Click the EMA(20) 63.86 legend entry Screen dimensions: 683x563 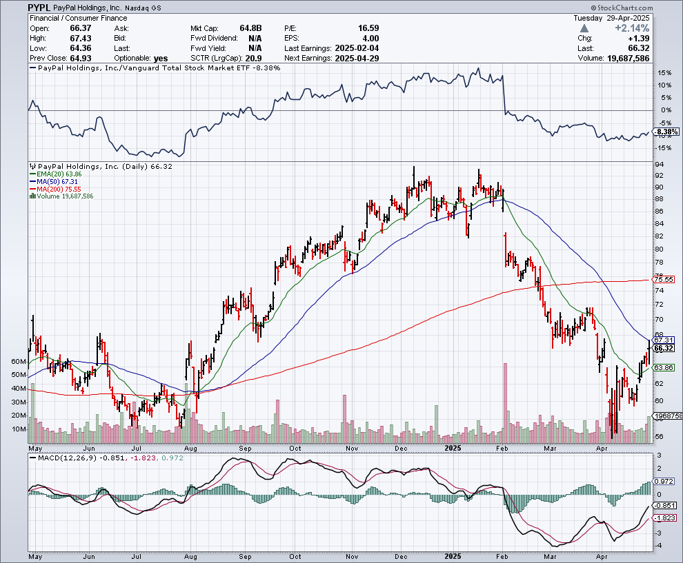[x=55, y=174]
